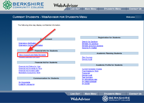Click the Current Students page title
This screenshot has width=144, height=103.
(x=50, y=17)
